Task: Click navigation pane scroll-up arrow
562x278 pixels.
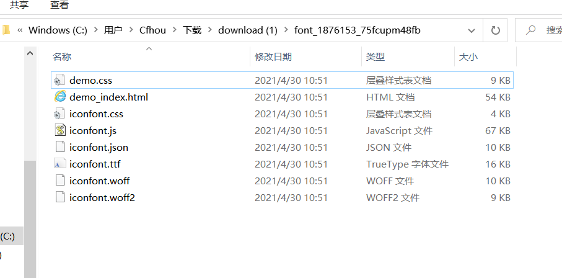Action: 30,53
